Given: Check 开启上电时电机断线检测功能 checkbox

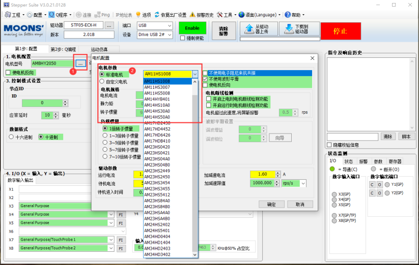Looking at the screenshot, I should point(208,98).
